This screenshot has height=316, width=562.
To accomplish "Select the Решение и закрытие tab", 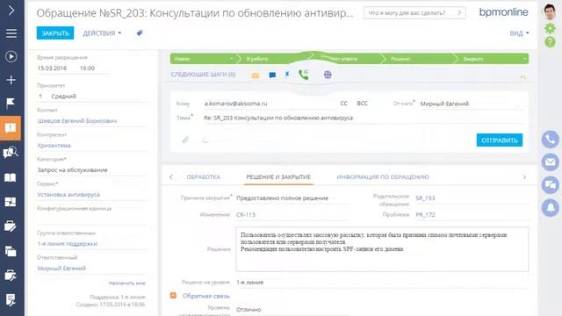I will (x=278, y=177).
